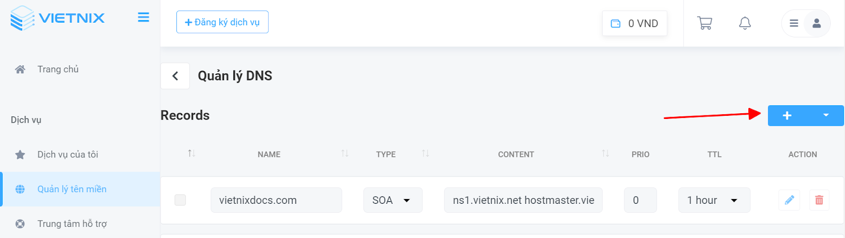Click the Vietnix logo
Image resolution: width=845 pixels, height=238 pixels.
57,18
